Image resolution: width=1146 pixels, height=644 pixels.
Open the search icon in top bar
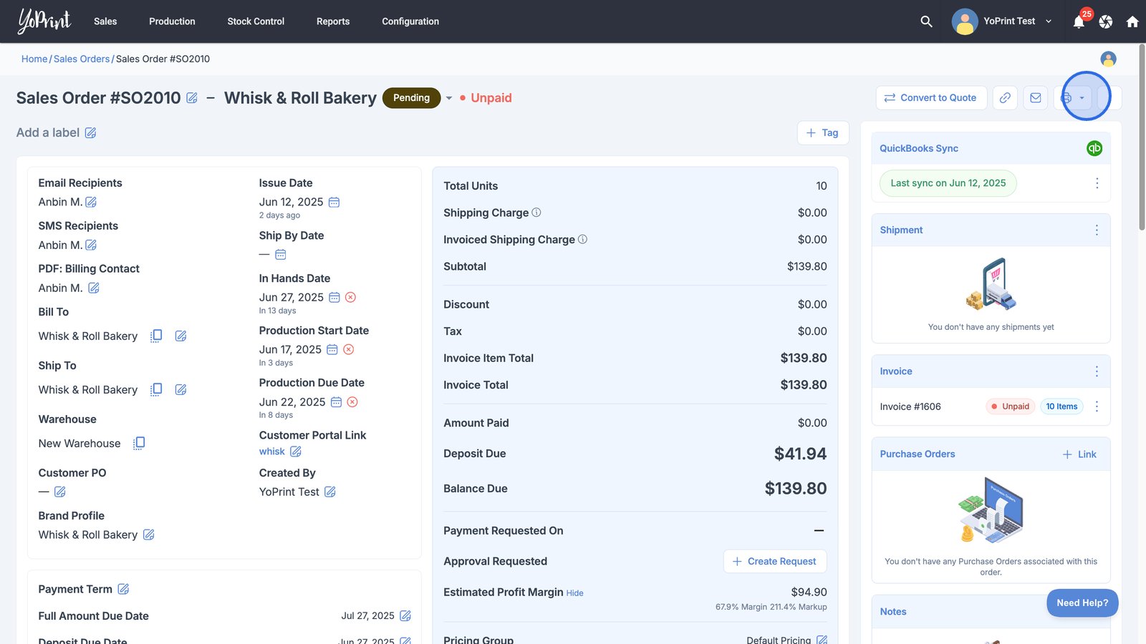(x=926, y=21)
